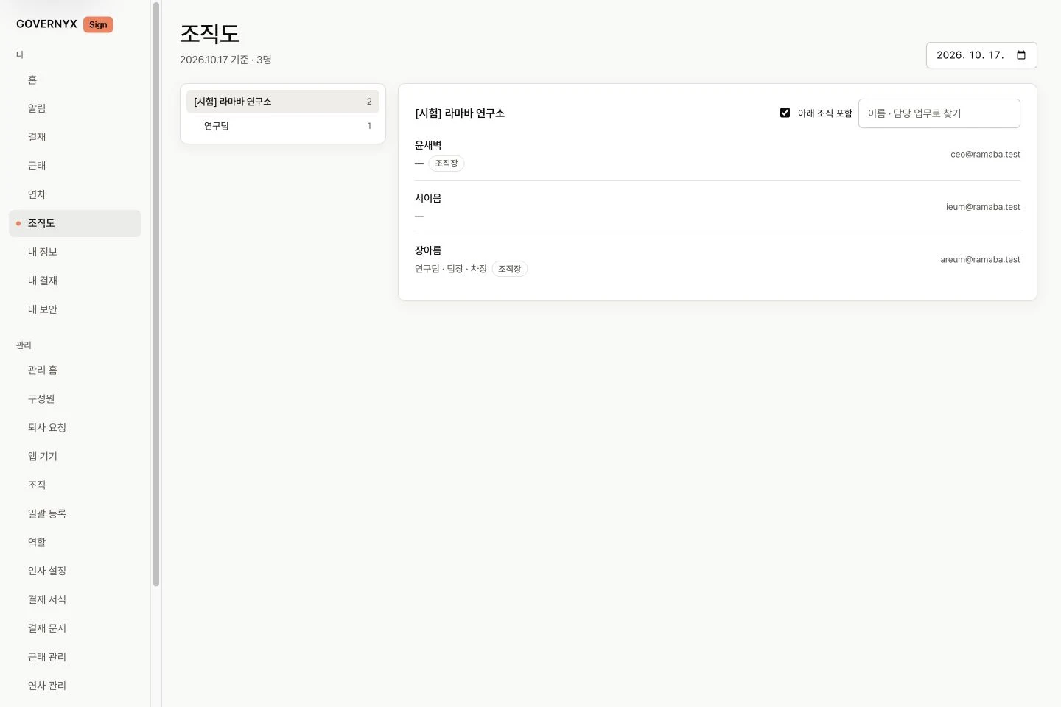The width and height of the screenshot is (1061, 707).
Task: Click member name 서이음
Action: point(428,198)
